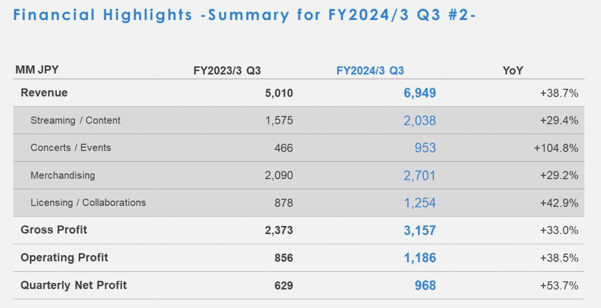Click the +104.8% YoY figure
Viewport: 601px width, 308px height.
(x=556, y=148)
